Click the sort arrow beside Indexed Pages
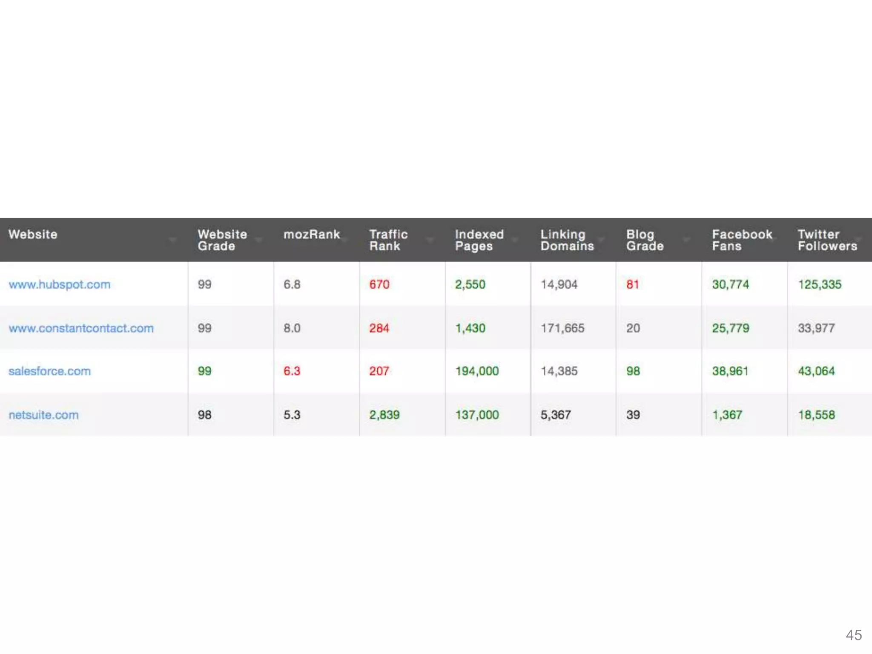 coord(515,240)
